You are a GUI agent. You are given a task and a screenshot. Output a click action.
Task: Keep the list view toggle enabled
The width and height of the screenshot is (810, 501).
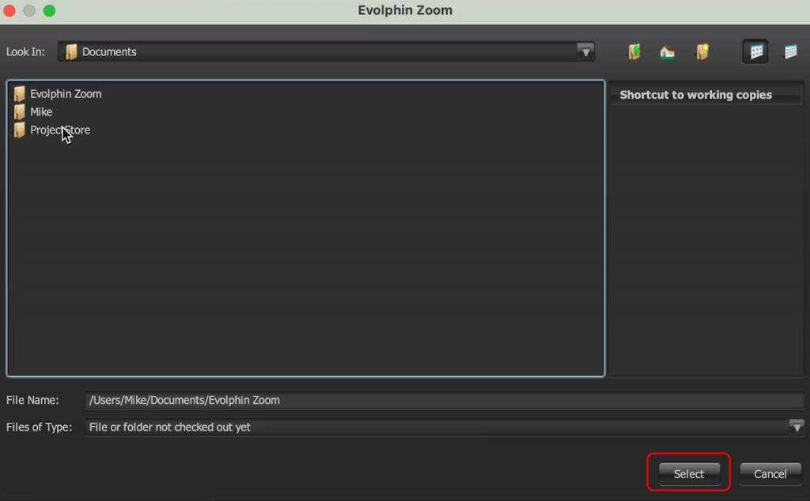point(755,51)
